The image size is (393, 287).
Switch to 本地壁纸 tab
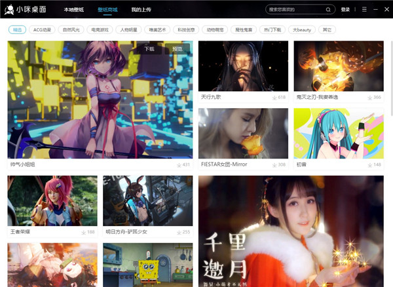pyautogui.click(x=73, y=10)
